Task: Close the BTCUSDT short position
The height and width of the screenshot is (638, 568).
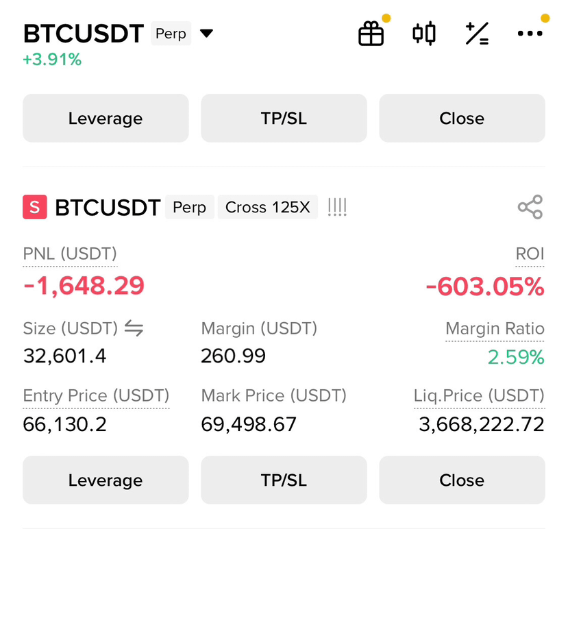Action: 462,480
